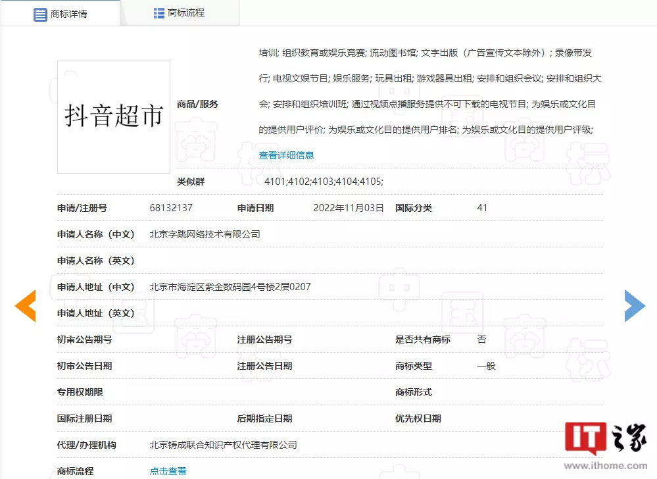The image size is (657, 479).
Task: Click the applicant address 北京市海淀区紫金数码园
Action: click(x=229, y=286)
